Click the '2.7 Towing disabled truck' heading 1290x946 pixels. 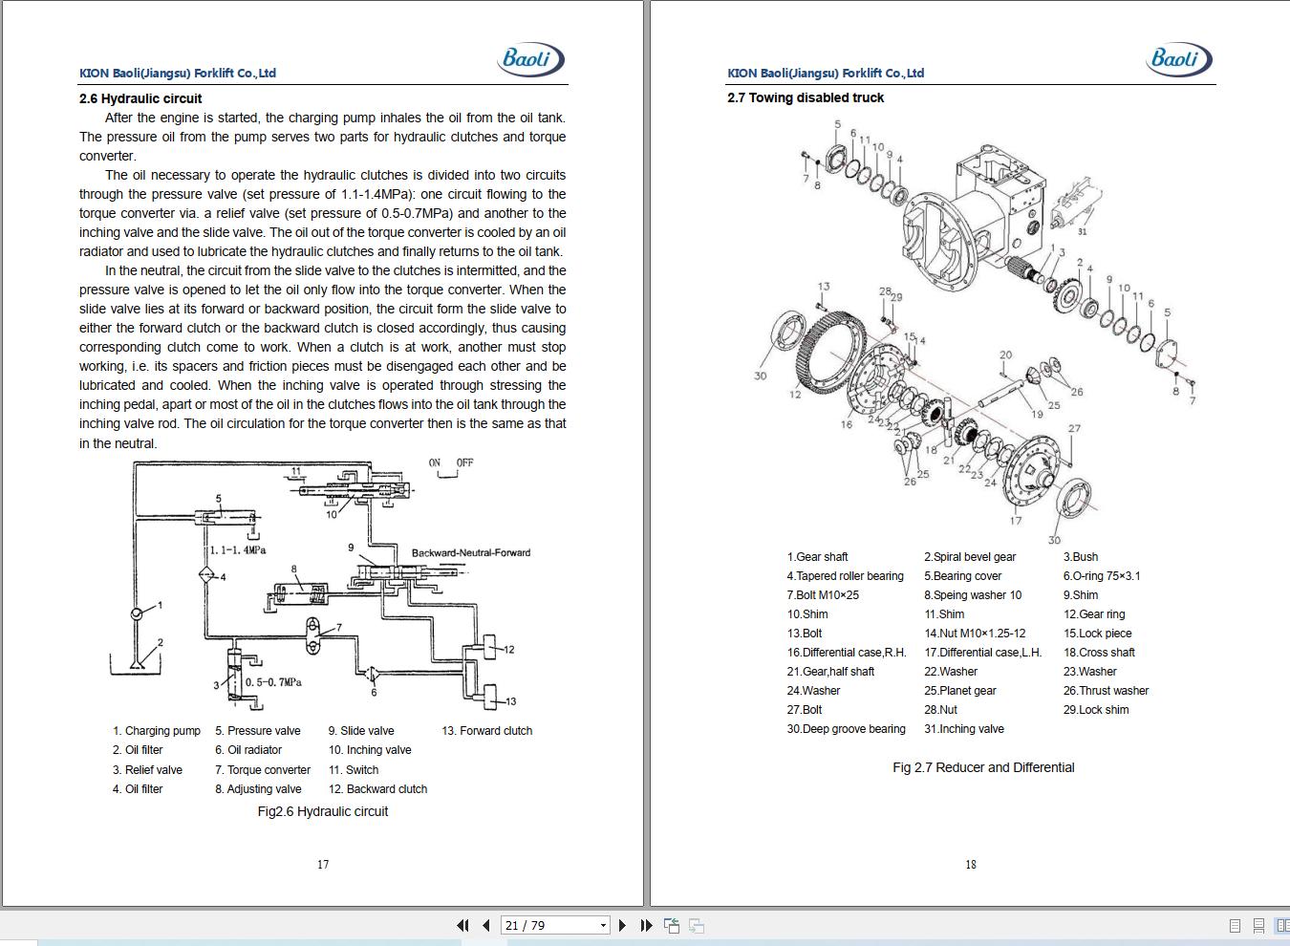806,97
